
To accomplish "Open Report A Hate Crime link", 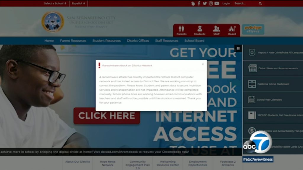I will [x=281, y=53].
